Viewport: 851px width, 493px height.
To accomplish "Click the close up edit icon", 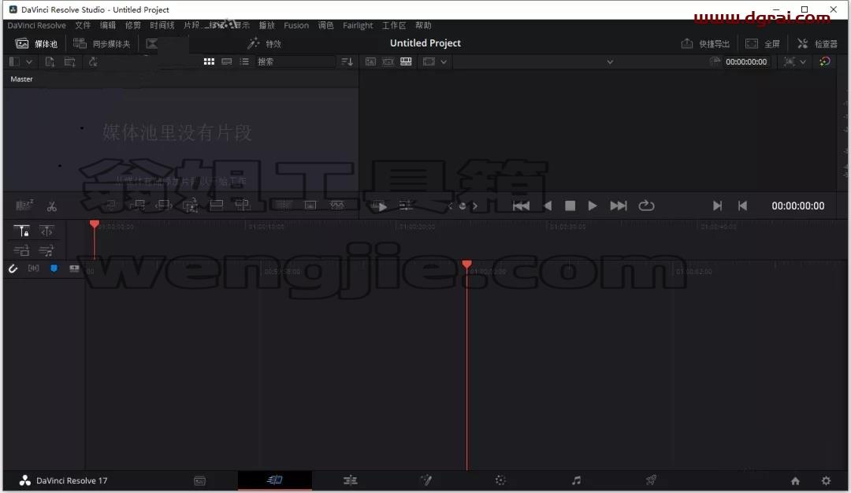I will 190,205.
